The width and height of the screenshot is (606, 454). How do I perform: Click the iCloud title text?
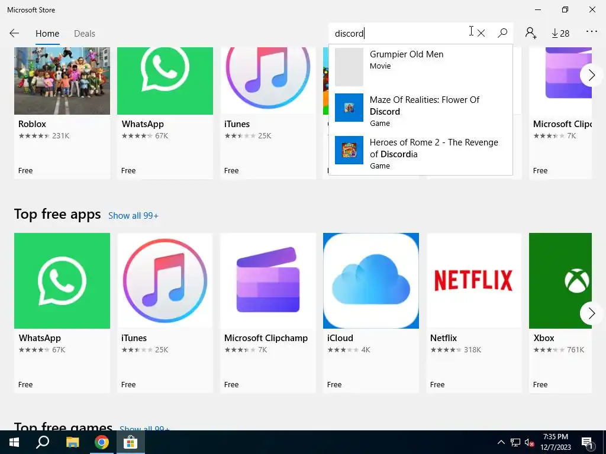click(340, 338)
